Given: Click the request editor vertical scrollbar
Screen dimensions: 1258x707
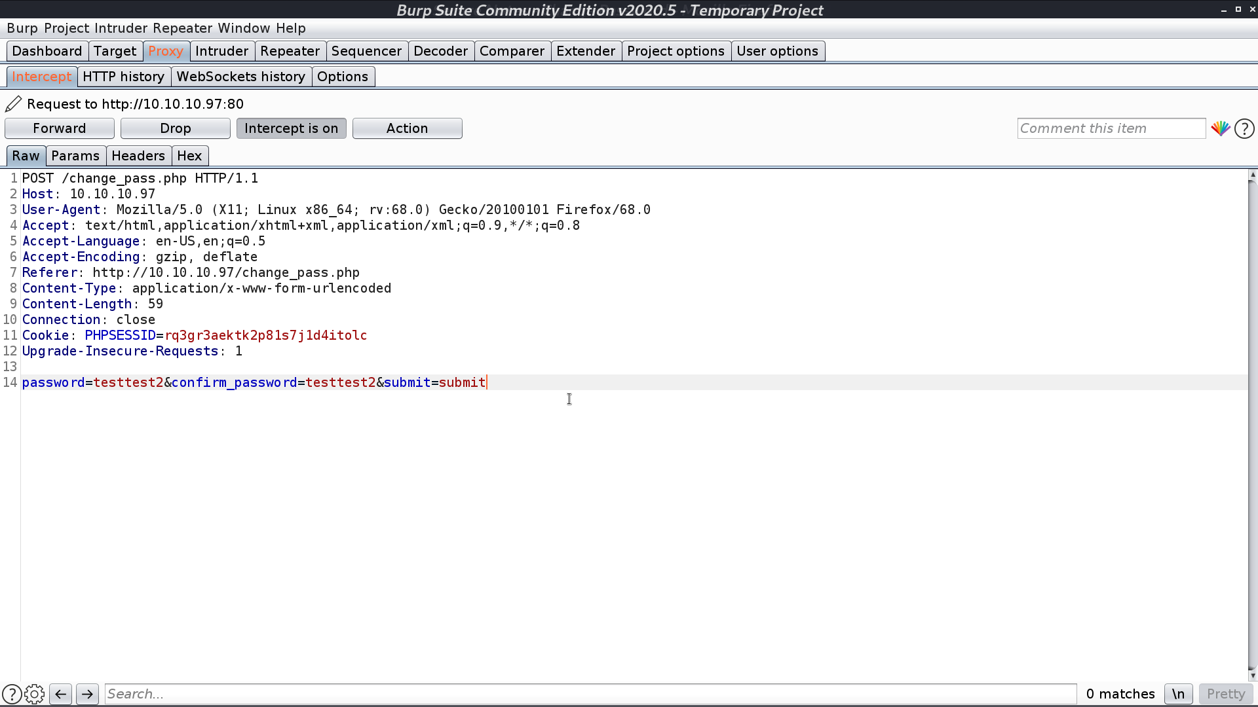Looking at the screenshot, I should pos(1252,426).
